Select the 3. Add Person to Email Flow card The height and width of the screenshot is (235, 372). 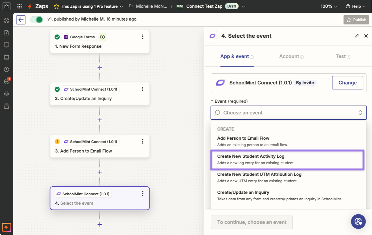(100, 146)
